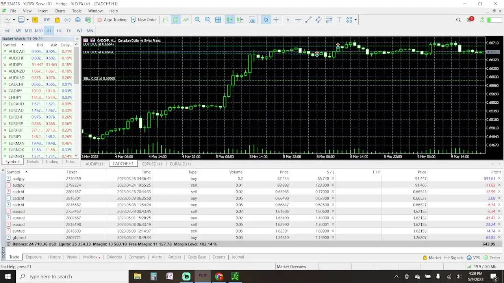The width and height of the screenshot is (504, 283).
Task: Open the Charts menu
Action: tap(60, 11)
